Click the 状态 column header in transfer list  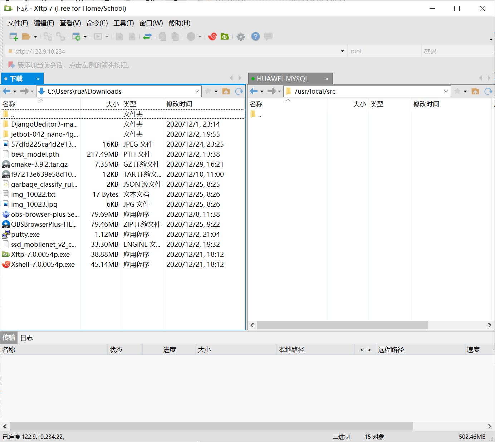[125, 350]
